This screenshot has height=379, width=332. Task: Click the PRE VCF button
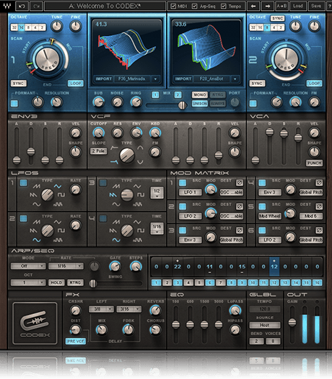pos(76,342)
